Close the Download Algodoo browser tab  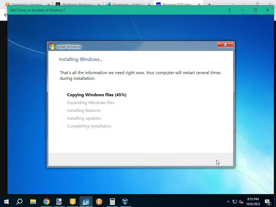click(49, 4)
